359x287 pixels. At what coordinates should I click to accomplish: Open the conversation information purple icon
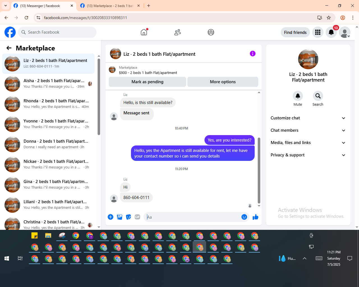[x=253, y=54]
